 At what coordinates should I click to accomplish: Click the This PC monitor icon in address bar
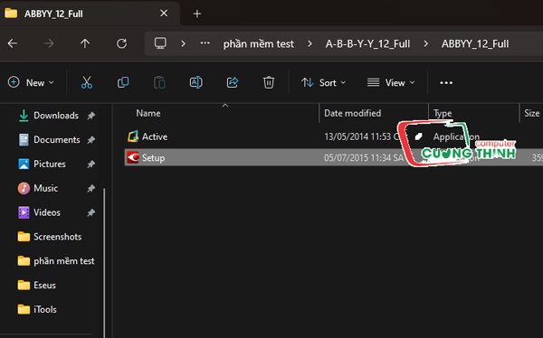click(x=160, y=43)
